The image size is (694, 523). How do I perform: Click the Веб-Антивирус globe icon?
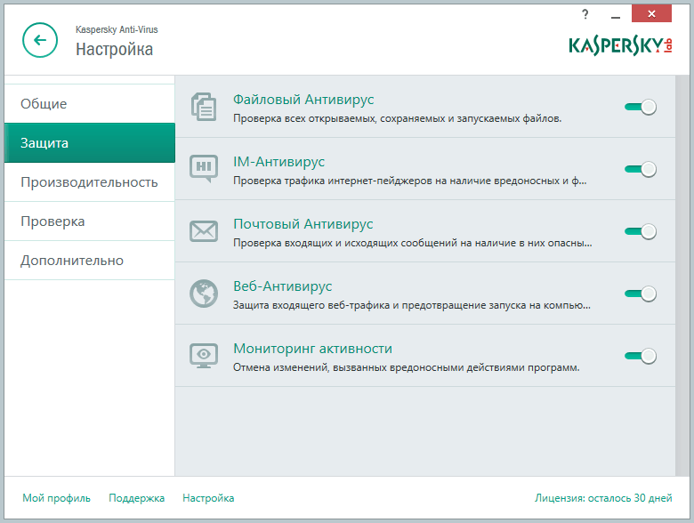(x=204, y=294)
